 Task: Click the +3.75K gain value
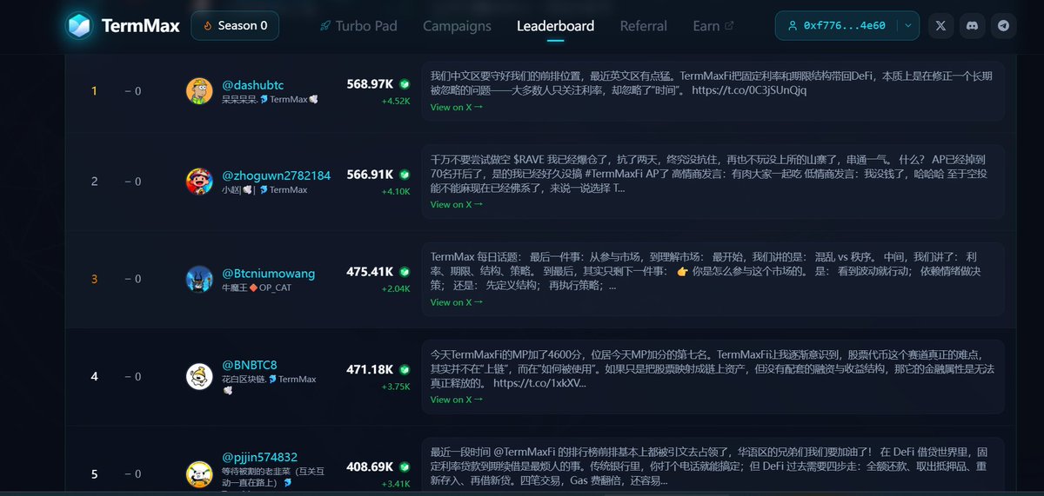[396, 387]
